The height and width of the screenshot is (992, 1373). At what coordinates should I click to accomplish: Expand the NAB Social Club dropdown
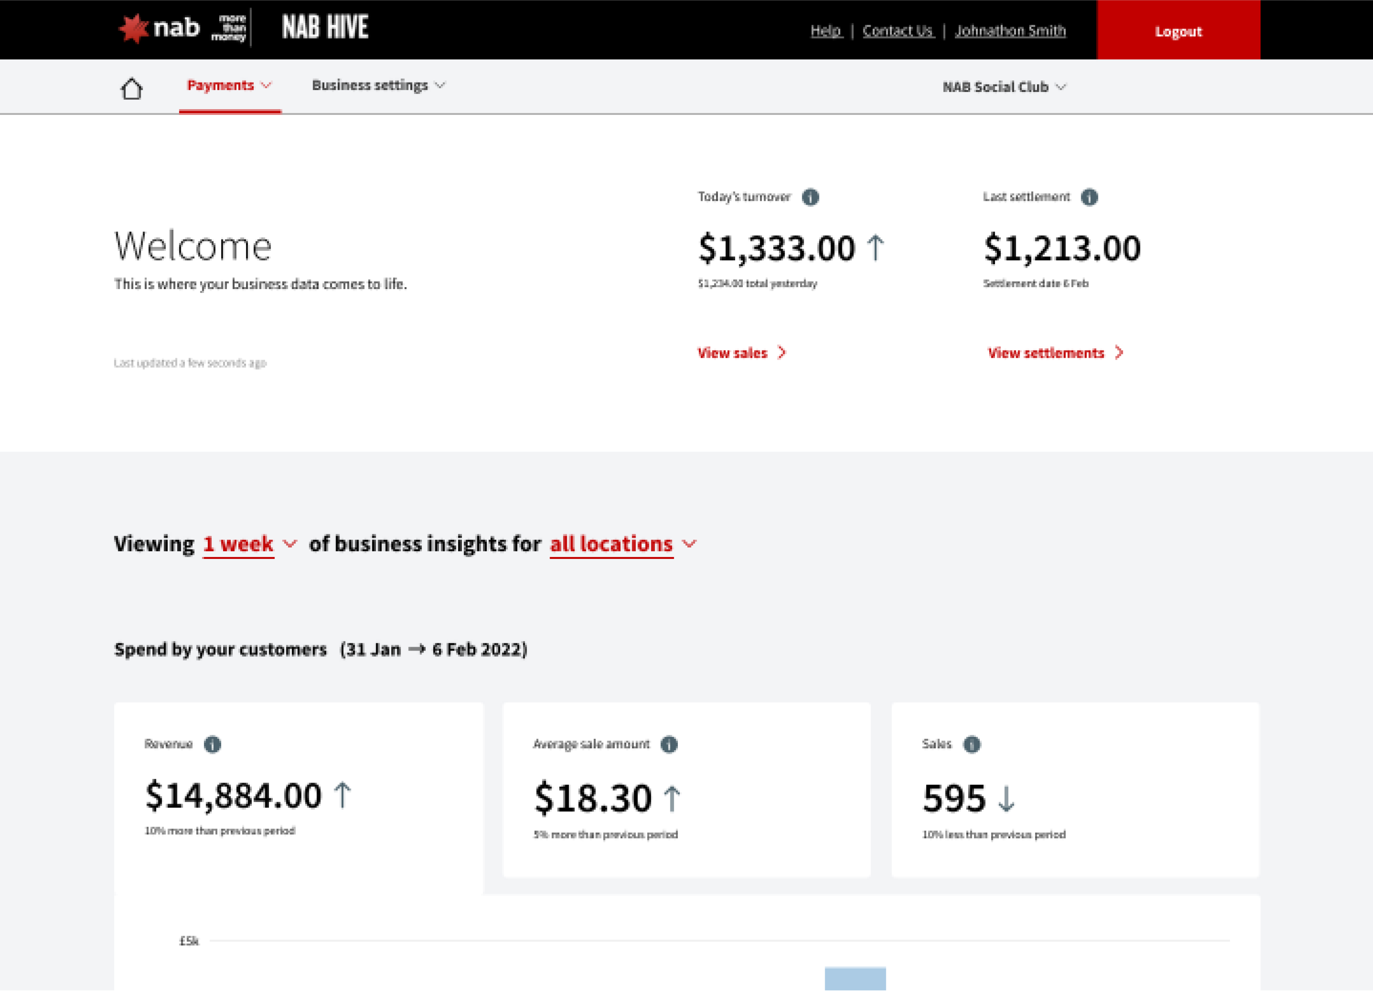(x=1004, y=87)
